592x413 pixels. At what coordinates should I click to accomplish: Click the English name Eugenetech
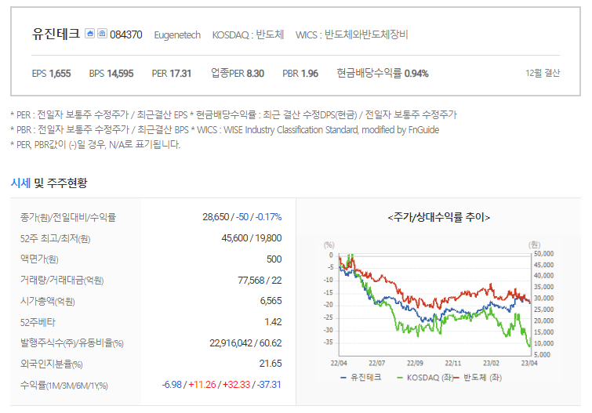(177, 35)
